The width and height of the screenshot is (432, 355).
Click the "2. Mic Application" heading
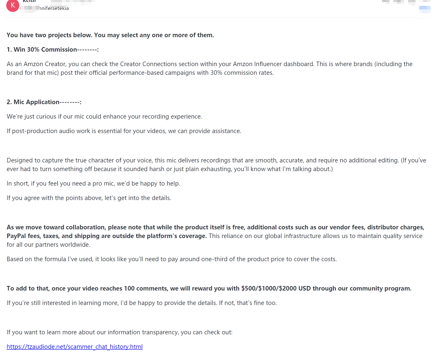pos(44,102)
